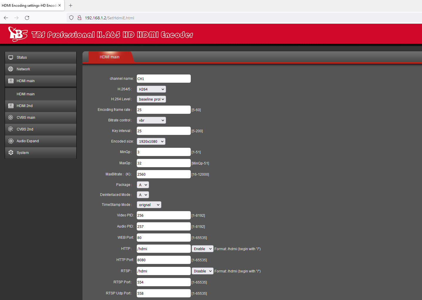Open the H.264 Level dropdown

(151, 99)
